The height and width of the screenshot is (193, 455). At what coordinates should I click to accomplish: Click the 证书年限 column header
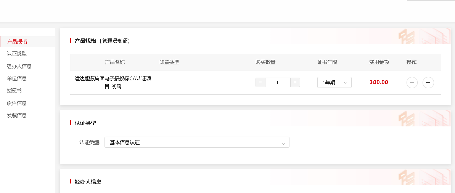[327, 62]
